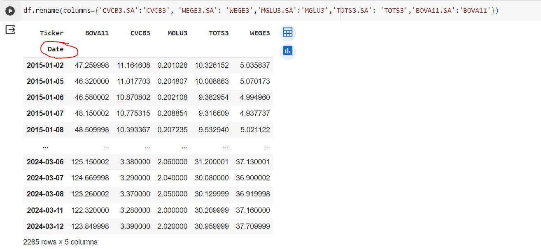Click WEGE3 value 5.021122
Viewport: 541px width, 249px height.
255,130
